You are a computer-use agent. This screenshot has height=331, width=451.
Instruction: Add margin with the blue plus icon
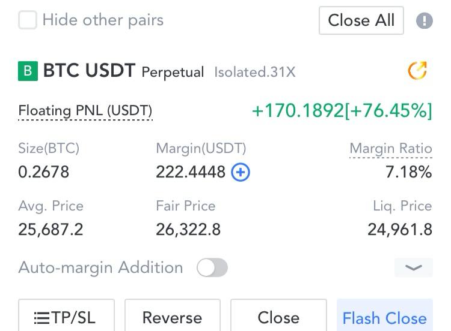[x=241, y=172]
